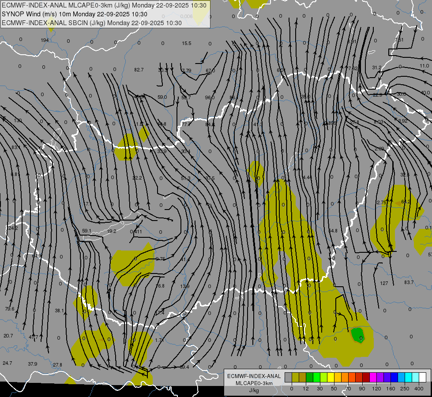This screenshot has width=432, height=397.
Task: Click the dark green legend swatch
Action: 310,377
